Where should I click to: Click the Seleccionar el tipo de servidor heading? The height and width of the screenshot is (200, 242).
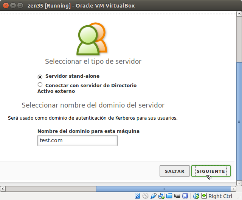[93, 62]
